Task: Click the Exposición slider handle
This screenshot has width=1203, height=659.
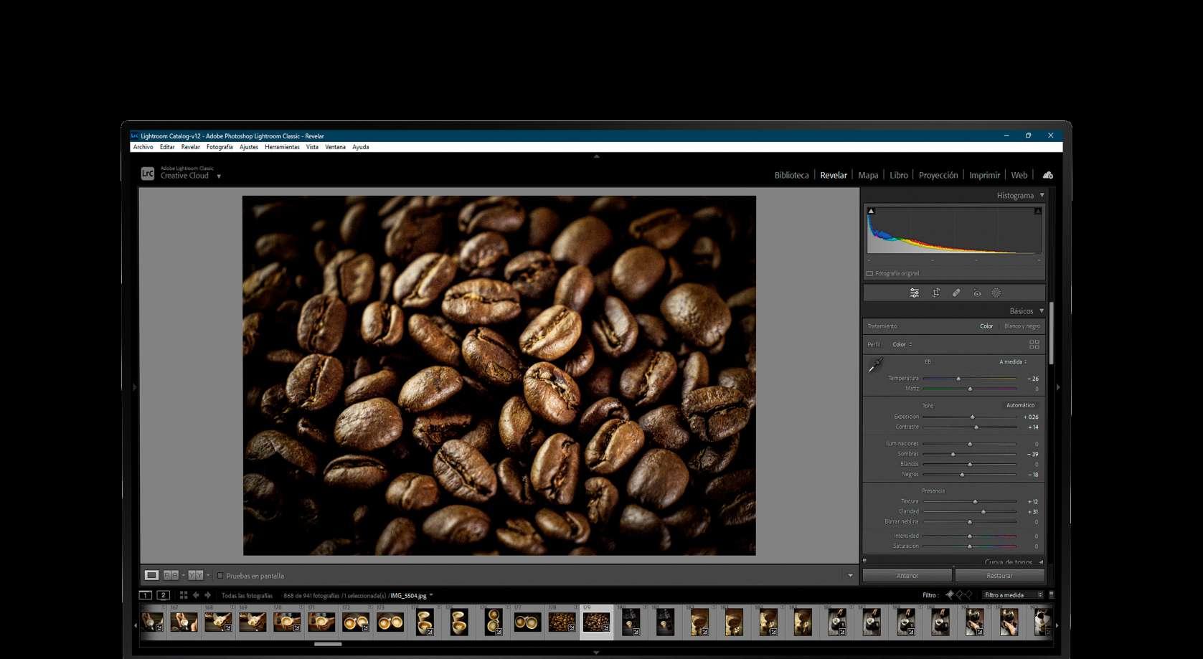Action: tap(973, 417)
